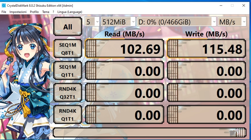
Task: Run the SEQ1M Q8T1 test
Action: click(x=68, y=49)
